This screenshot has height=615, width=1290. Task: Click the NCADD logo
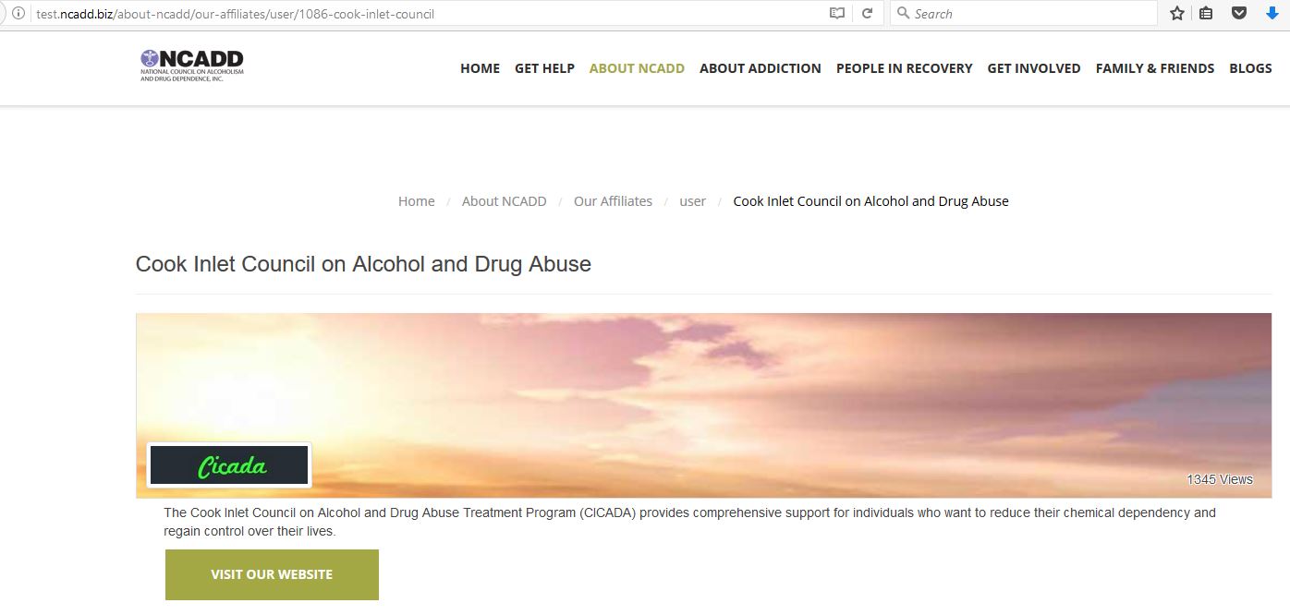[192, 66]
